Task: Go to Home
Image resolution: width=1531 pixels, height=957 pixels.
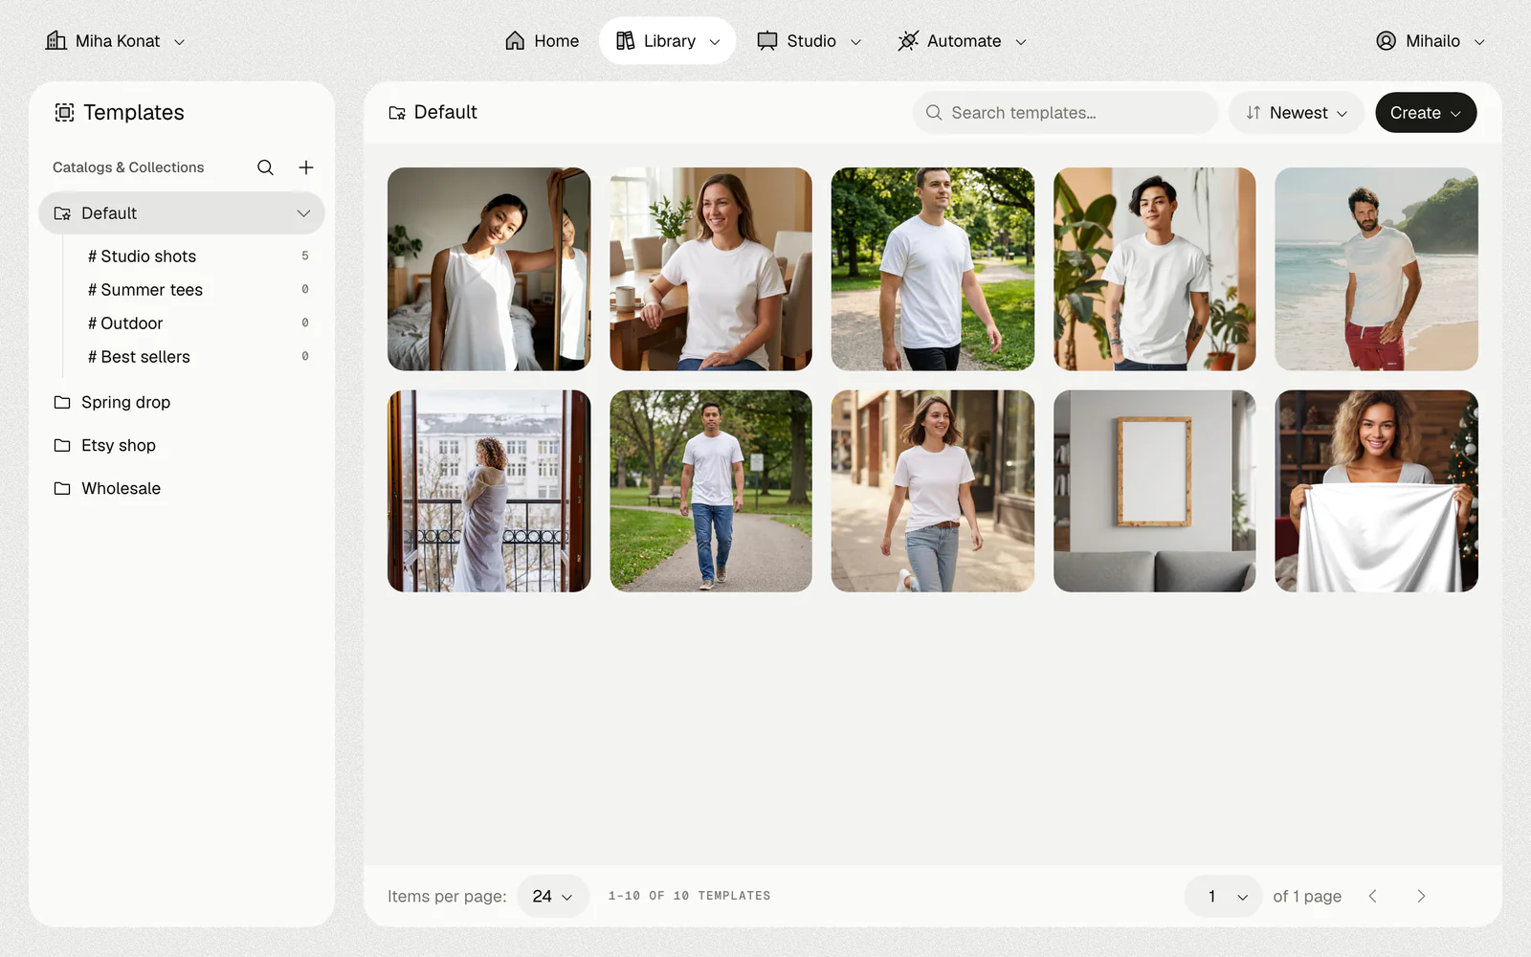Action: coord(542,41)
